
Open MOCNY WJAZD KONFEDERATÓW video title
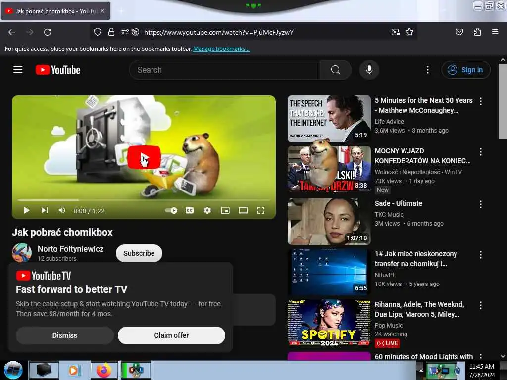[x=422, y=156]
